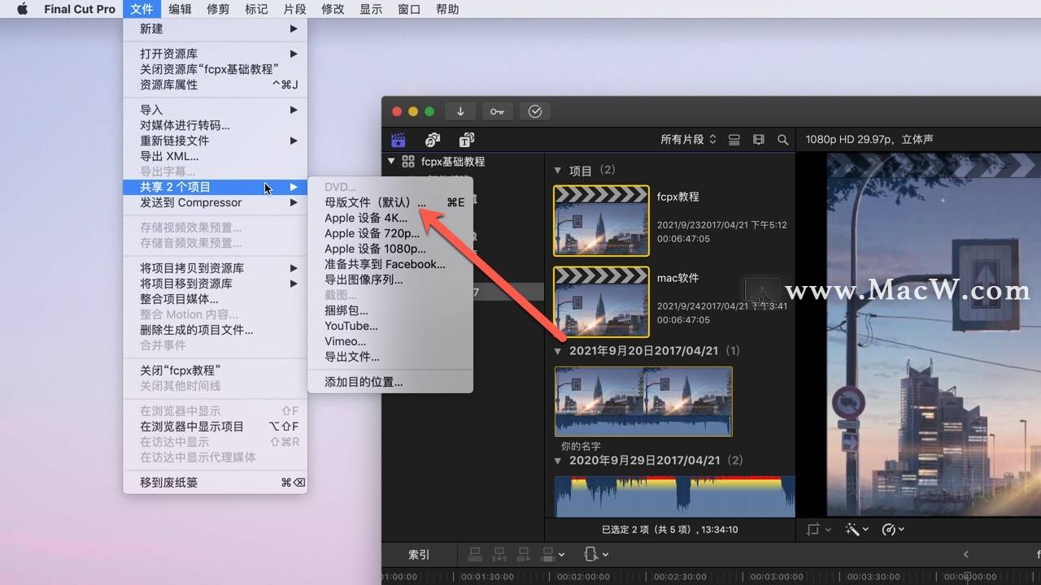Collapse the fcpx基础教程 library triangle
This screenshot has width=1041, height=585.
click(391, 162)
